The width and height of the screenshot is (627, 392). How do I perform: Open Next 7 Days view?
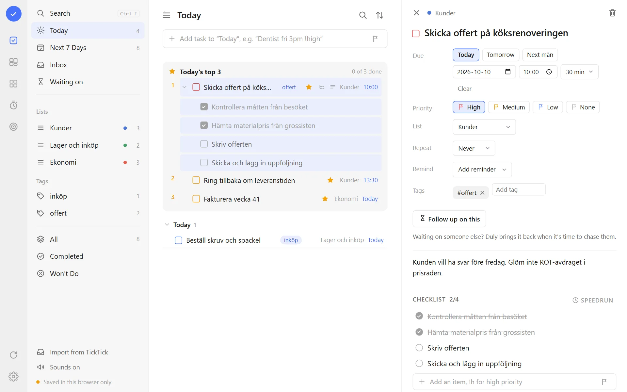(x=88, y=48)
